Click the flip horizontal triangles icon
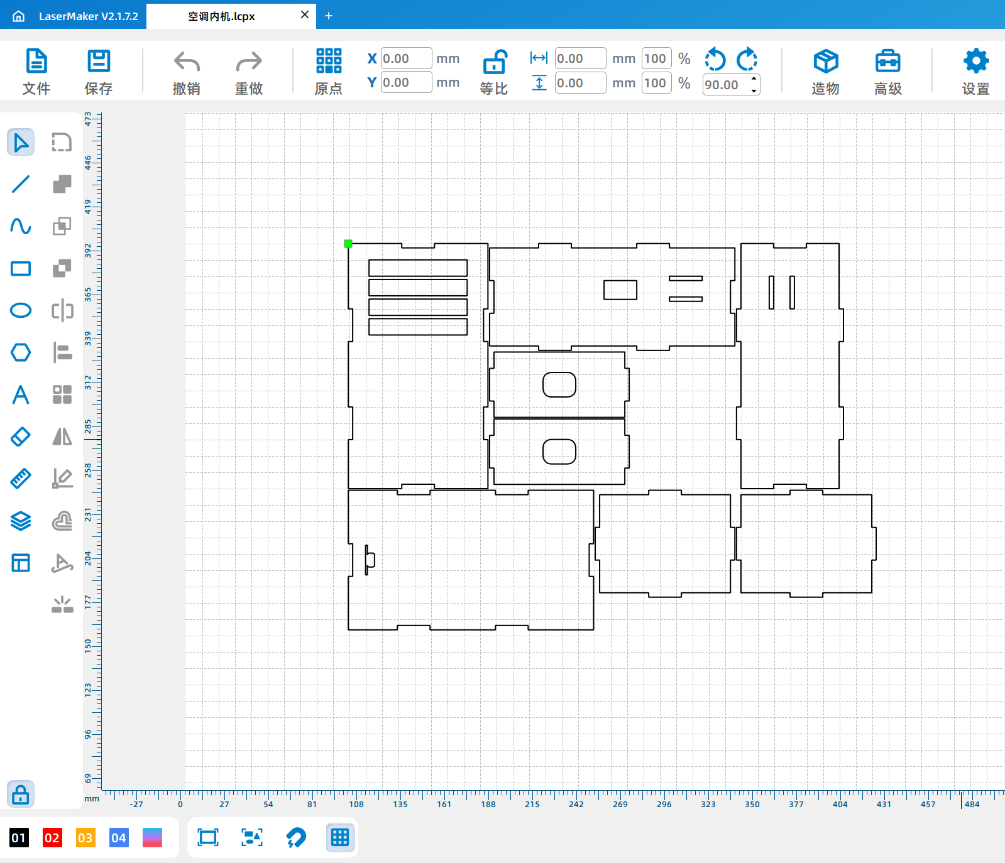 (62, 437)
